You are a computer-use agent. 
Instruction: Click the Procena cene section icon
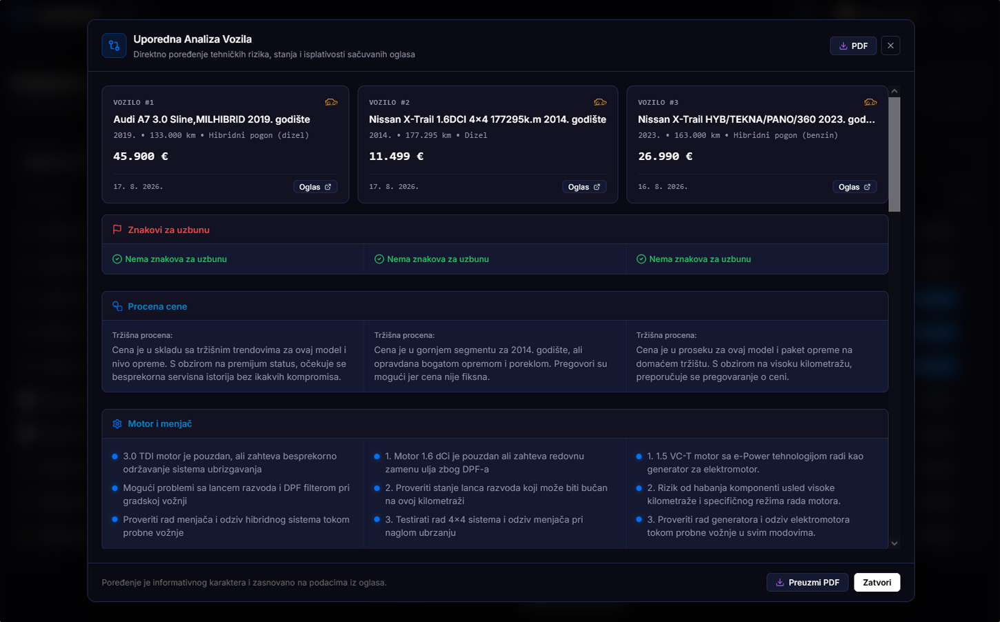point(117,306)
